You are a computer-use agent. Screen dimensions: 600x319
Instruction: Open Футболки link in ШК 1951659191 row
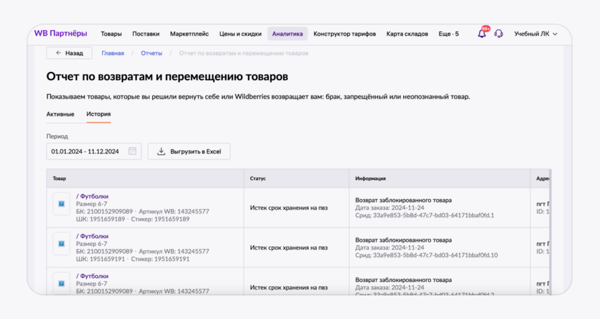92,236
